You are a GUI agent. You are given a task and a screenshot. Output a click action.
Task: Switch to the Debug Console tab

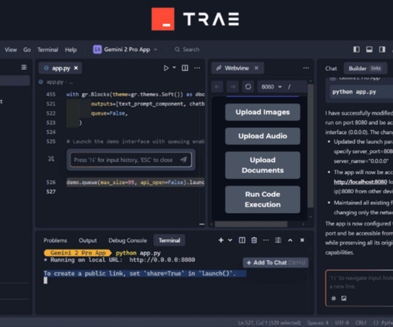pos(128,240)
